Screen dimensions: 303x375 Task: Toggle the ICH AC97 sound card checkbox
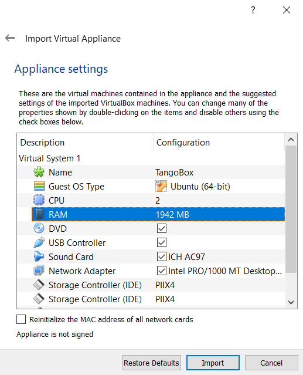click(x=162, y=256)
